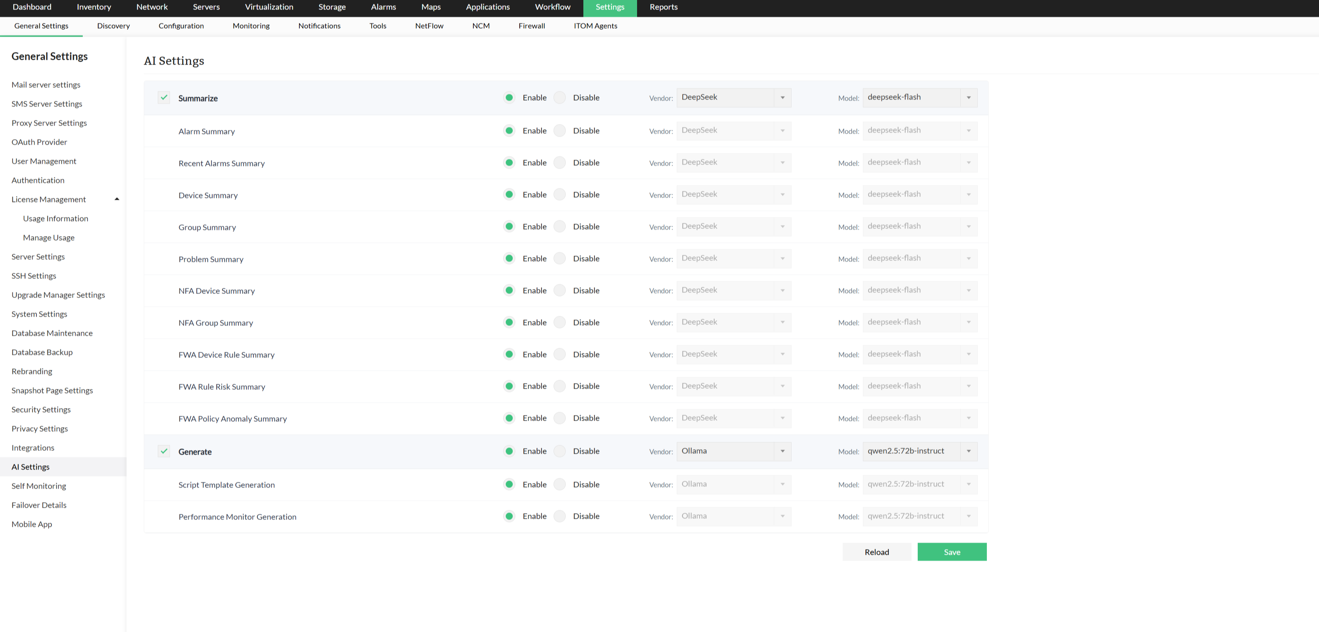Open Mobile App settings
This screenshot has width=1319, height=632.
pyautogui.click(x=32, y=524)
